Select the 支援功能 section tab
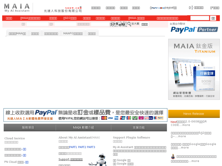222x166 pixels. click(x=139, y=127)
